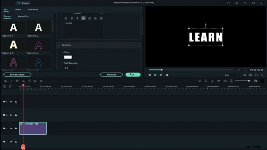Viewport: 267px width, 150px height.
Task: Open the speed/duration clock icon
Action: [29, 81]
